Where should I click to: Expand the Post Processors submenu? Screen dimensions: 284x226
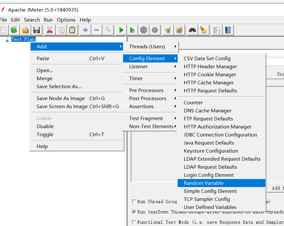(x=150, y=99)
